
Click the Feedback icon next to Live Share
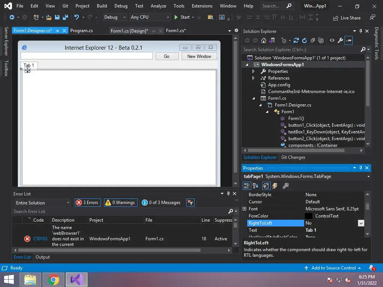click(x=372, y=18)
